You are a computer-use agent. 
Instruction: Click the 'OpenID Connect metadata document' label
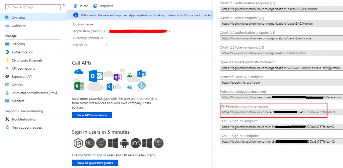[x=247, y=62]
